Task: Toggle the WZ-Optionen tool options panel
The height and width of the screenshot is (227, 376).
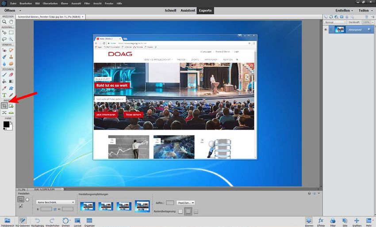Action: coord(22,220)
